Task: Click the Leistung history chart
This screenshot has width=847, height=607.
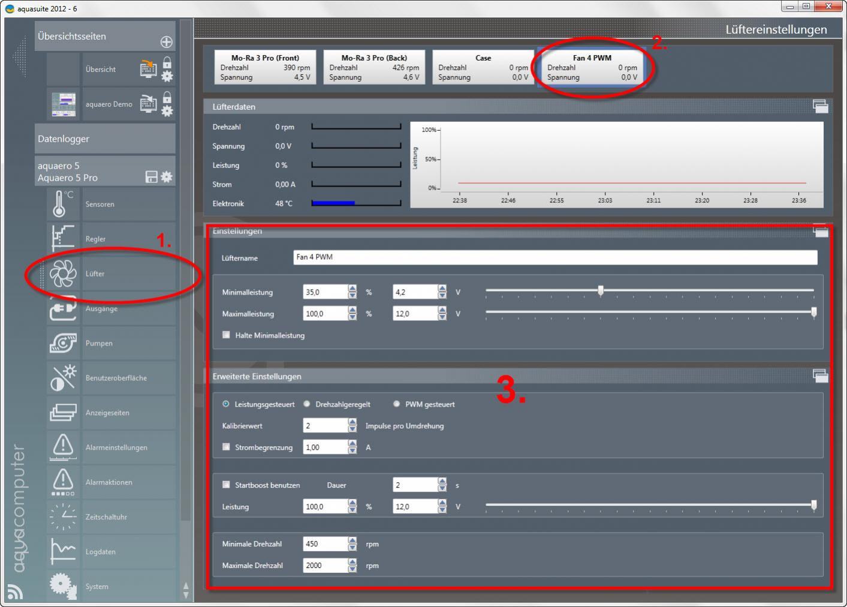Action: point(616,164)
